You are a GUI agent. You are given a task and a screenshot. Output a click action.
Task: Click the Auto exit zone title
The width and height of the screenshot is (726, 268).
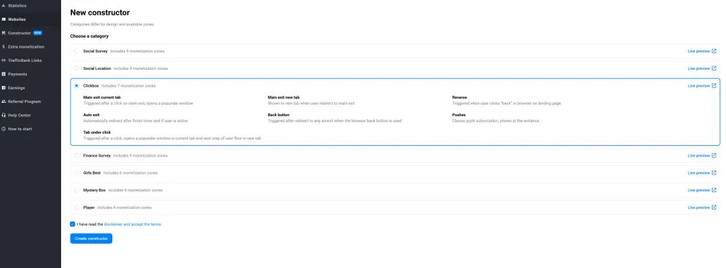coord(91,115)
